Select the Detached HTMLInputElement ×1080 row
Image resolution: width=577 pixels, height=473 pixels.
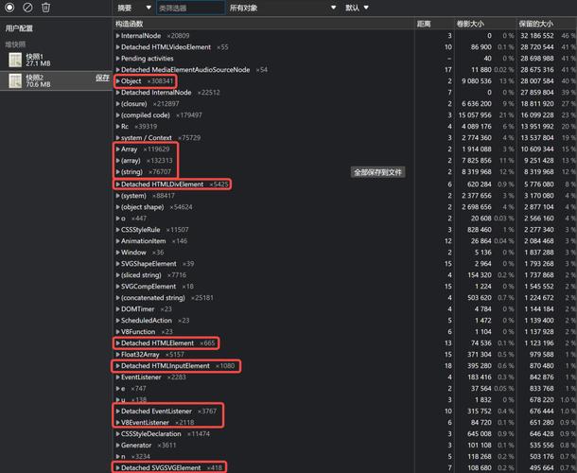coord(177,365)
